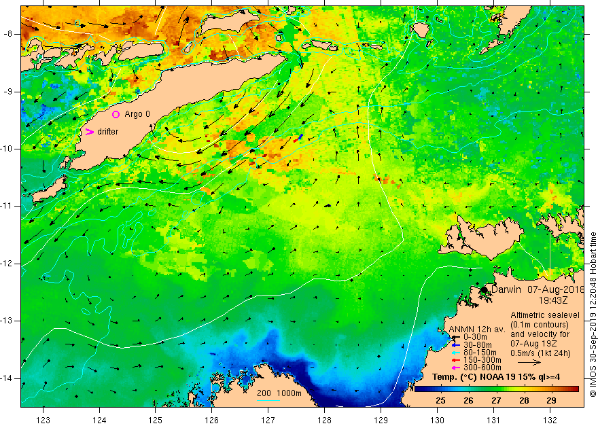Click the magenta 300-600m legend arrow

click(456, 368)
